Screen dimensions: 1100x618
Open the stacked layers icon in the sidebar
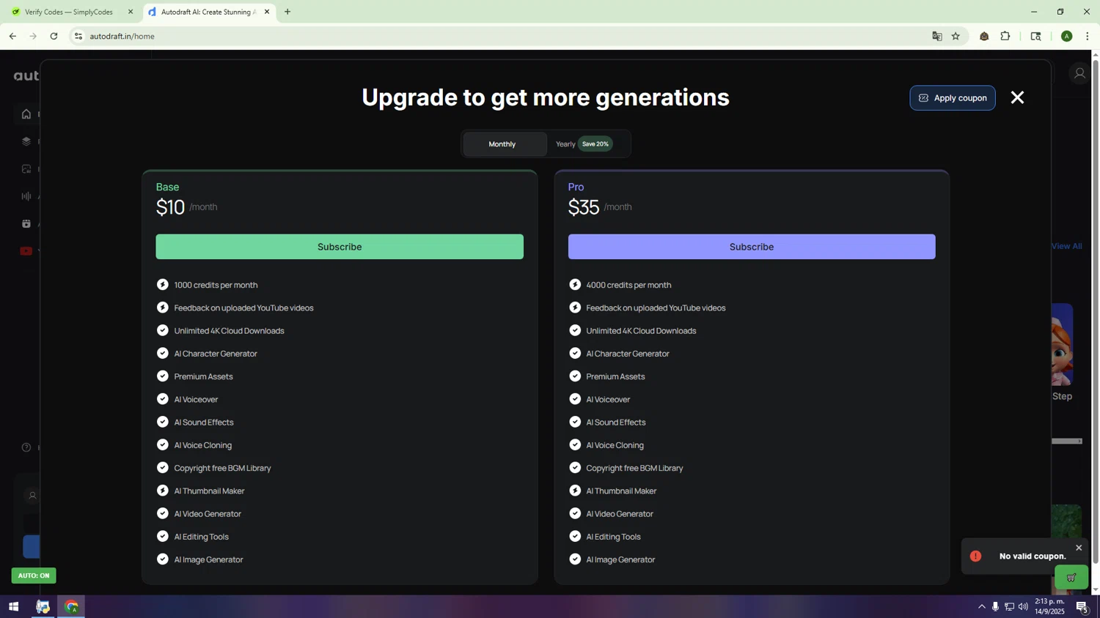[x=26, y=141]
